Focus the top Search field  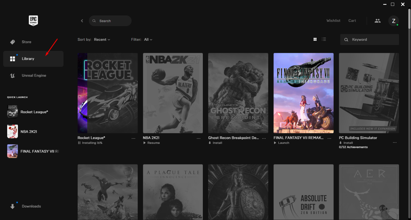(x=110, y=21)
